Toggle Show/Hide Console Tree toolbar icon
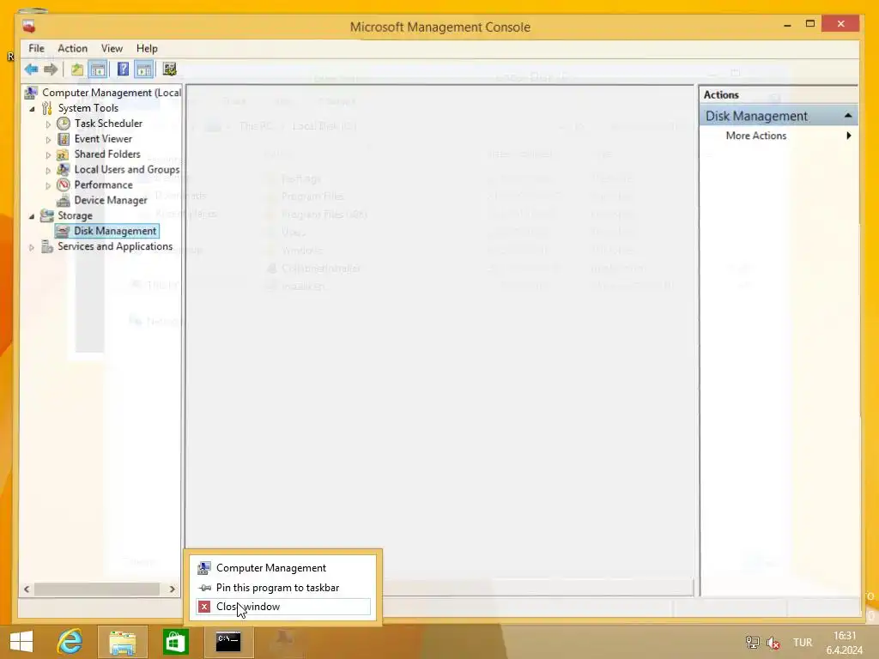The width and height of the screenshot is (879, 659). (98, 70)
